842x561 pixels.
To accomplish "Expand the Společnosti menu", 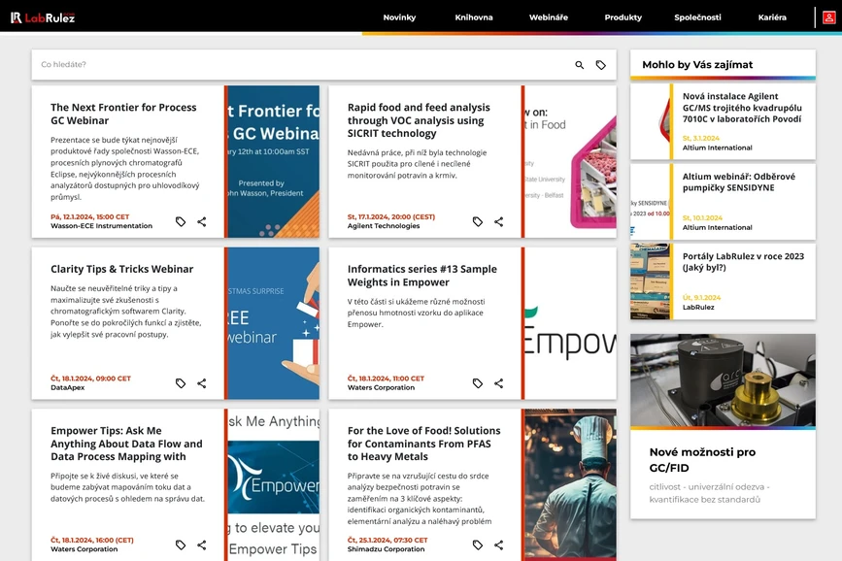I will 697,17.
